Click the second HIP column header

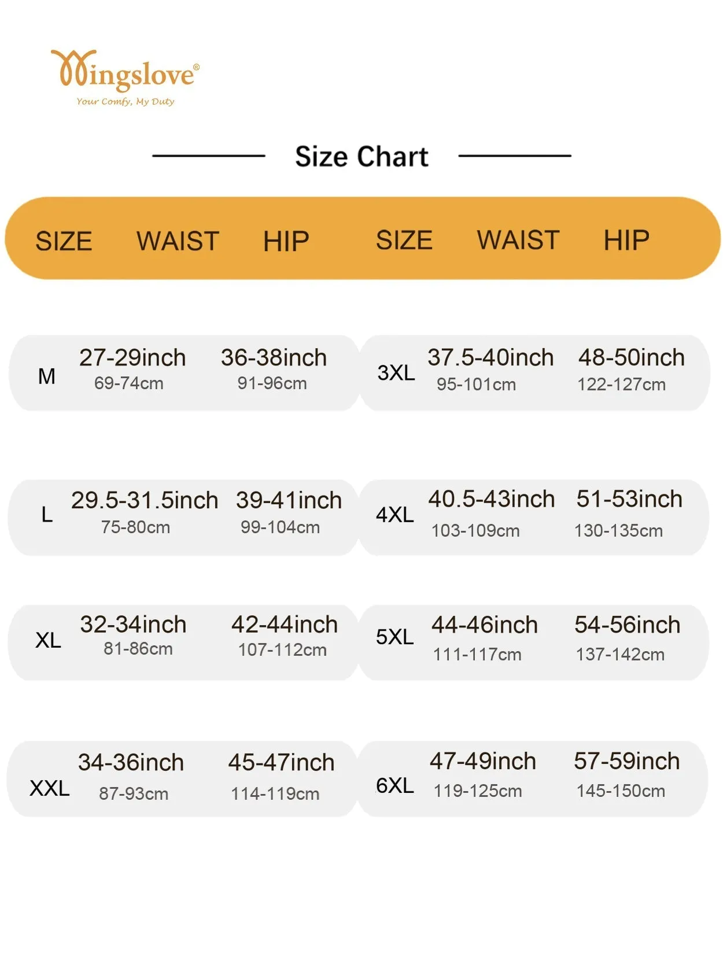626,240
